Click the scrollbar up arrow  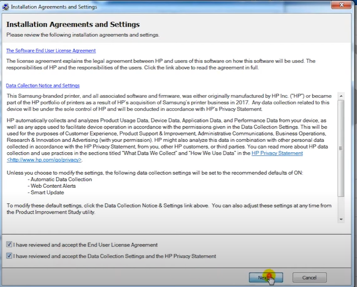point(341,96)
